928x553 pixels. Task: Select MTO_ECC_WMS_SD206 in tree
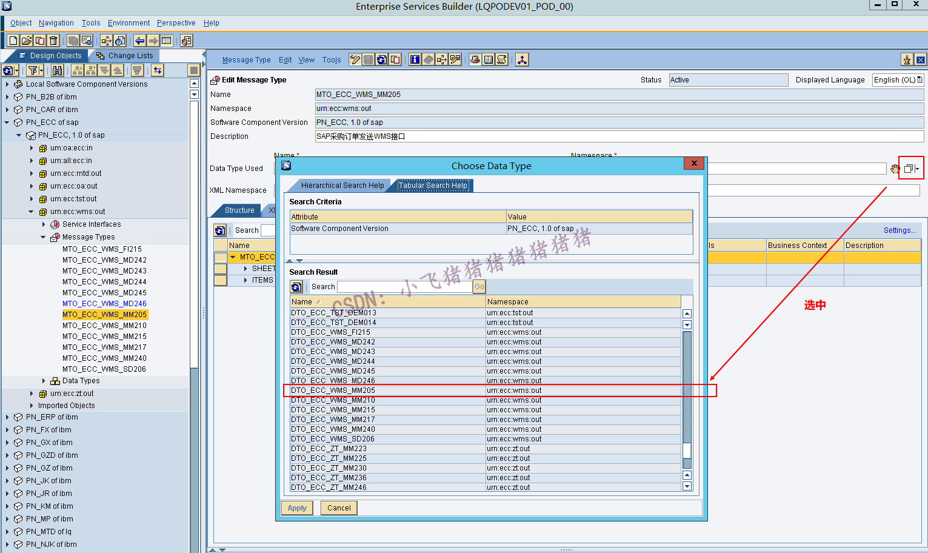[x=104, y=369]
